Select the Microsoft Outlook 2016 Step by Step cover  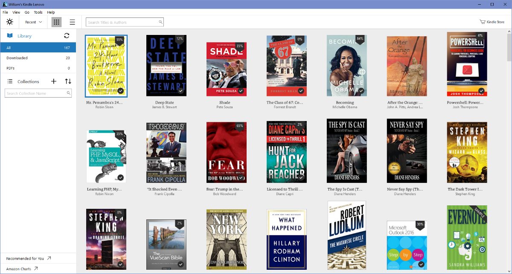pyautogui.click(x=407, y=245)
